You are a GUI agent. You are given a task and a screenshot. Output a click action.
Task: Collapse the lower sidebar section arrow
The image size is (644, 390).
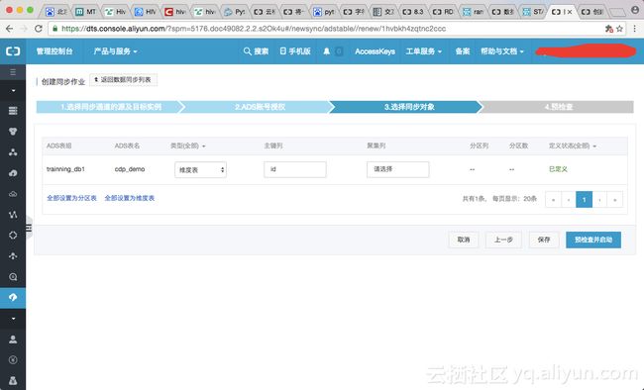[13, 319]
